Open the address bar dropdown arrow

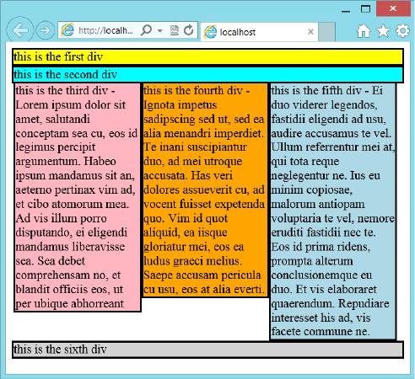click(x=160, y=30)
